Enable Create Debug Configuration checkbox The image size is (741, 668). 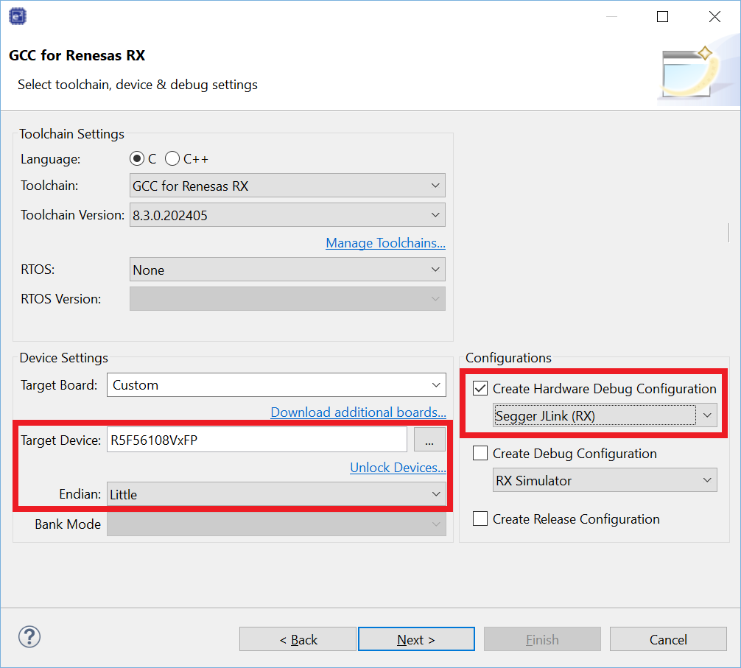(480, 454)
